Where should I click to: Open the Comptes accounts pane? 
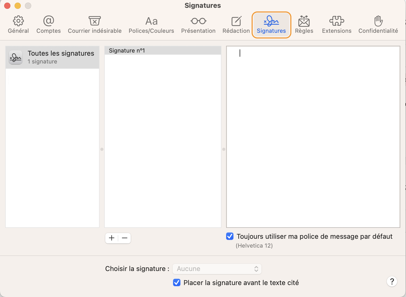tap(49, 25)
